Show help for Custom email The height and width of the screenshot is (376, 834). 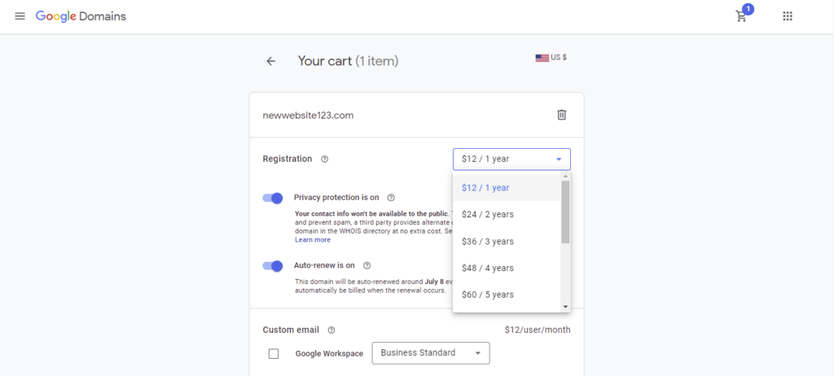tap(331, 330)
